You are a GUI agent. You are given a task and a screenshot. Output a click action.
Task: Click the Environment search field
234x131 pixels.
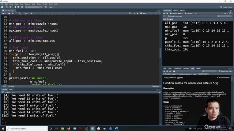224,16
